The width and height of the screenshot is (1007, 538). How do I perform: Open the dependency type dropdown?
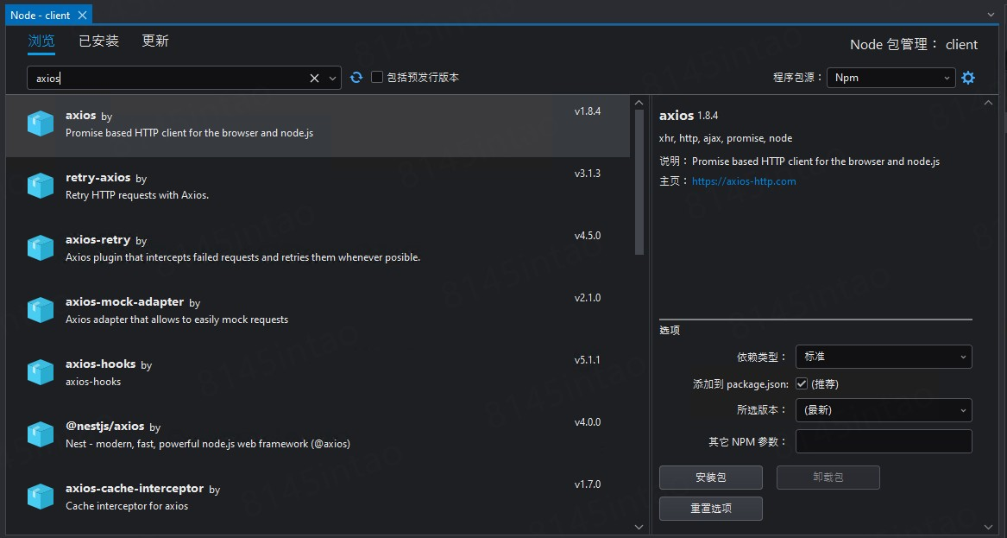(883, 357)
